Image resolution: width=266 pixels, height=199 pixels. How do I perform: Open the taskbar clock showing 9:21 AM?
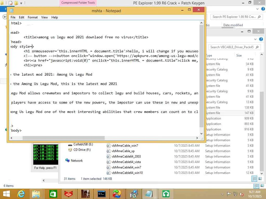point(255,194)
